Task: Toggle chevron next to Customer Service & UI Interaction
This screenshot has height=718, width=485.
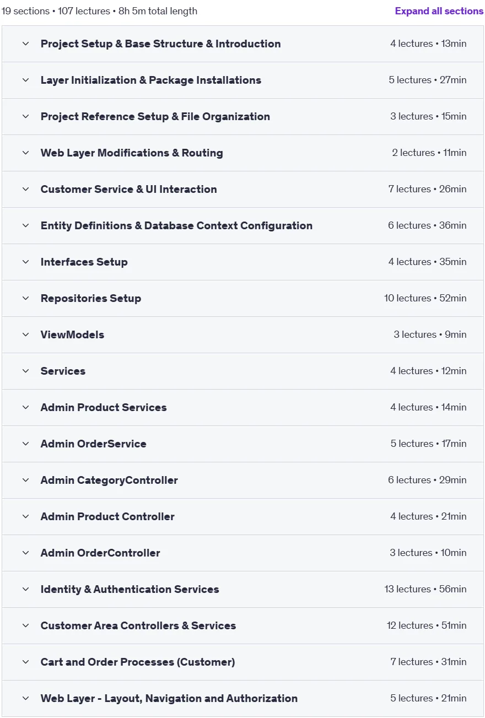Action: pyautogui.click(x=25, y=189)
